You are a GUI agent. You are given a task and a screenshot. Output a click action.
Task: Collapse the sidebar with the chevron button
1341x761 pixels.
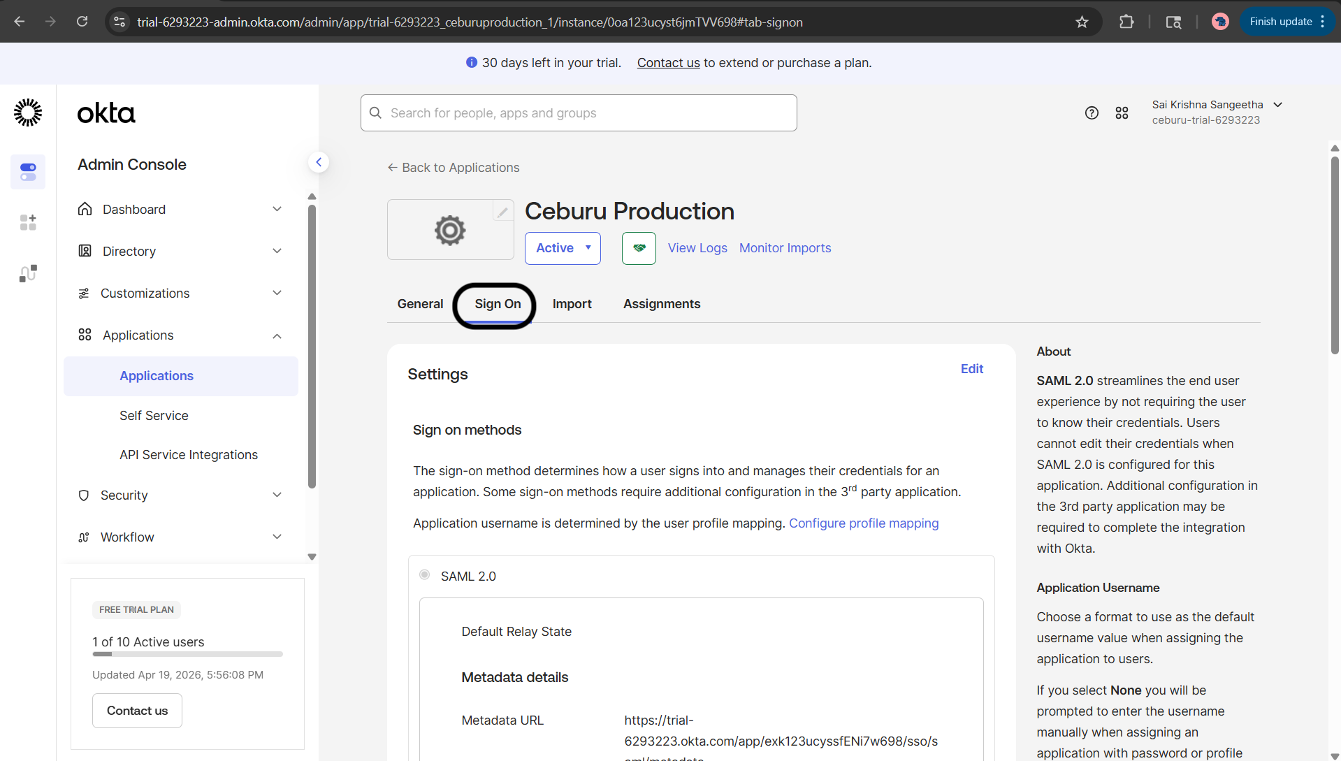[x=319, y=162]
